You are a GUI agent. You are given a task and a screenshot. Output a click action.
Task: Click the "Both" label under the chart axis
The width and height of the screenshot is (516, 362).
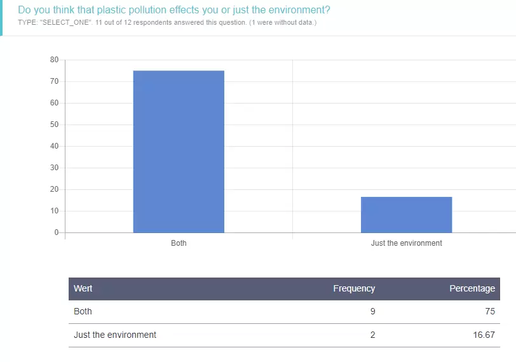[179, 243]
